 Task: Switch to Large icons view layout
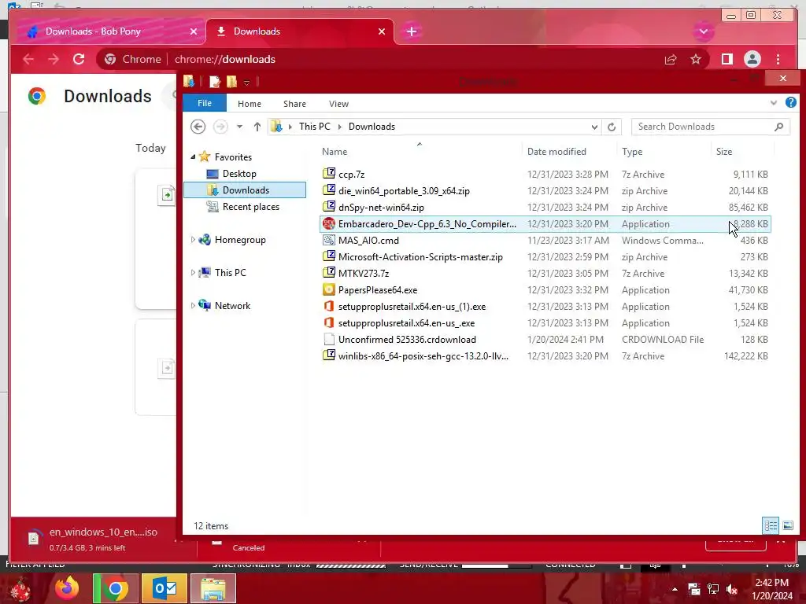[787, 525]
